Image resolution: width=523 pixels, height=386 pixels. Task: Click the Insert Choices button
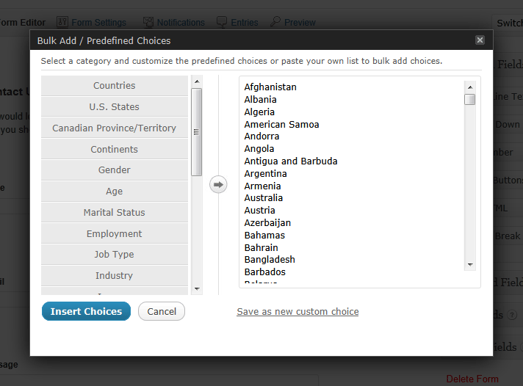tap(86, 311)
